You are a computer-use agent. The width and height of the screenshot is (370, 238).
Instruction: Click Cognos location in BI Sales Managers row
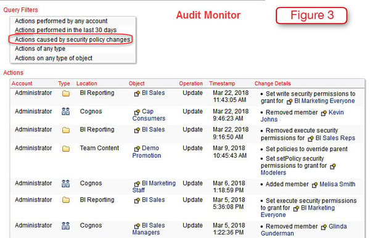[91, 226]
